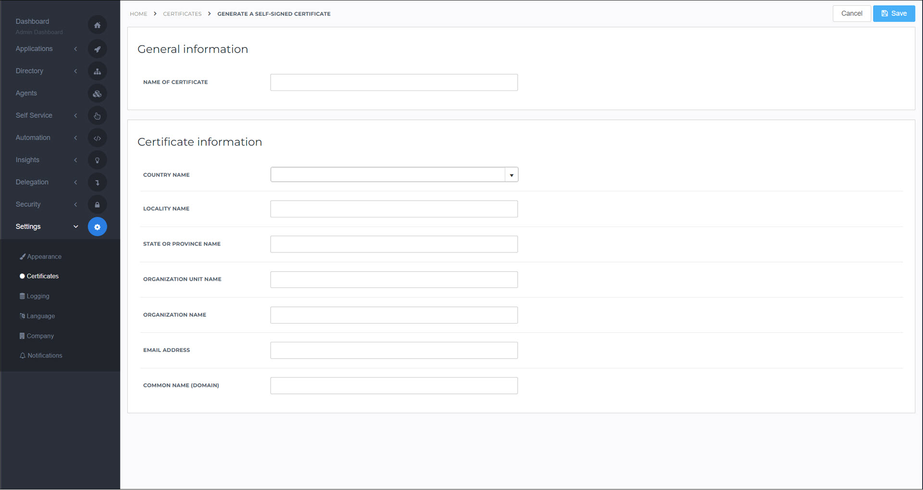
Task: Click the Self Service hand icon
Action: [97, 116]
